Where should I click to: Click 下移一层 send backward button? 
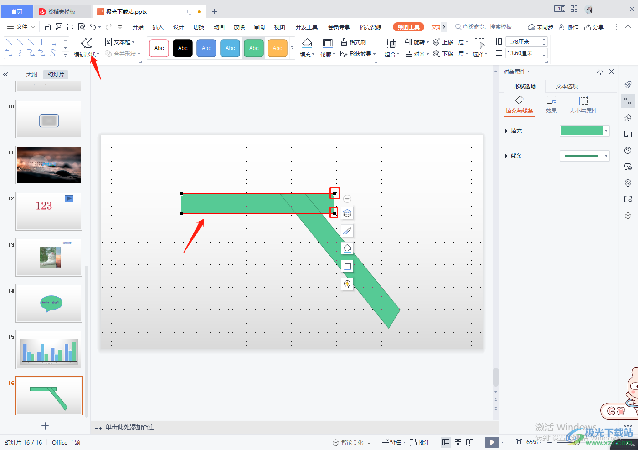click(x=450, y=54)
